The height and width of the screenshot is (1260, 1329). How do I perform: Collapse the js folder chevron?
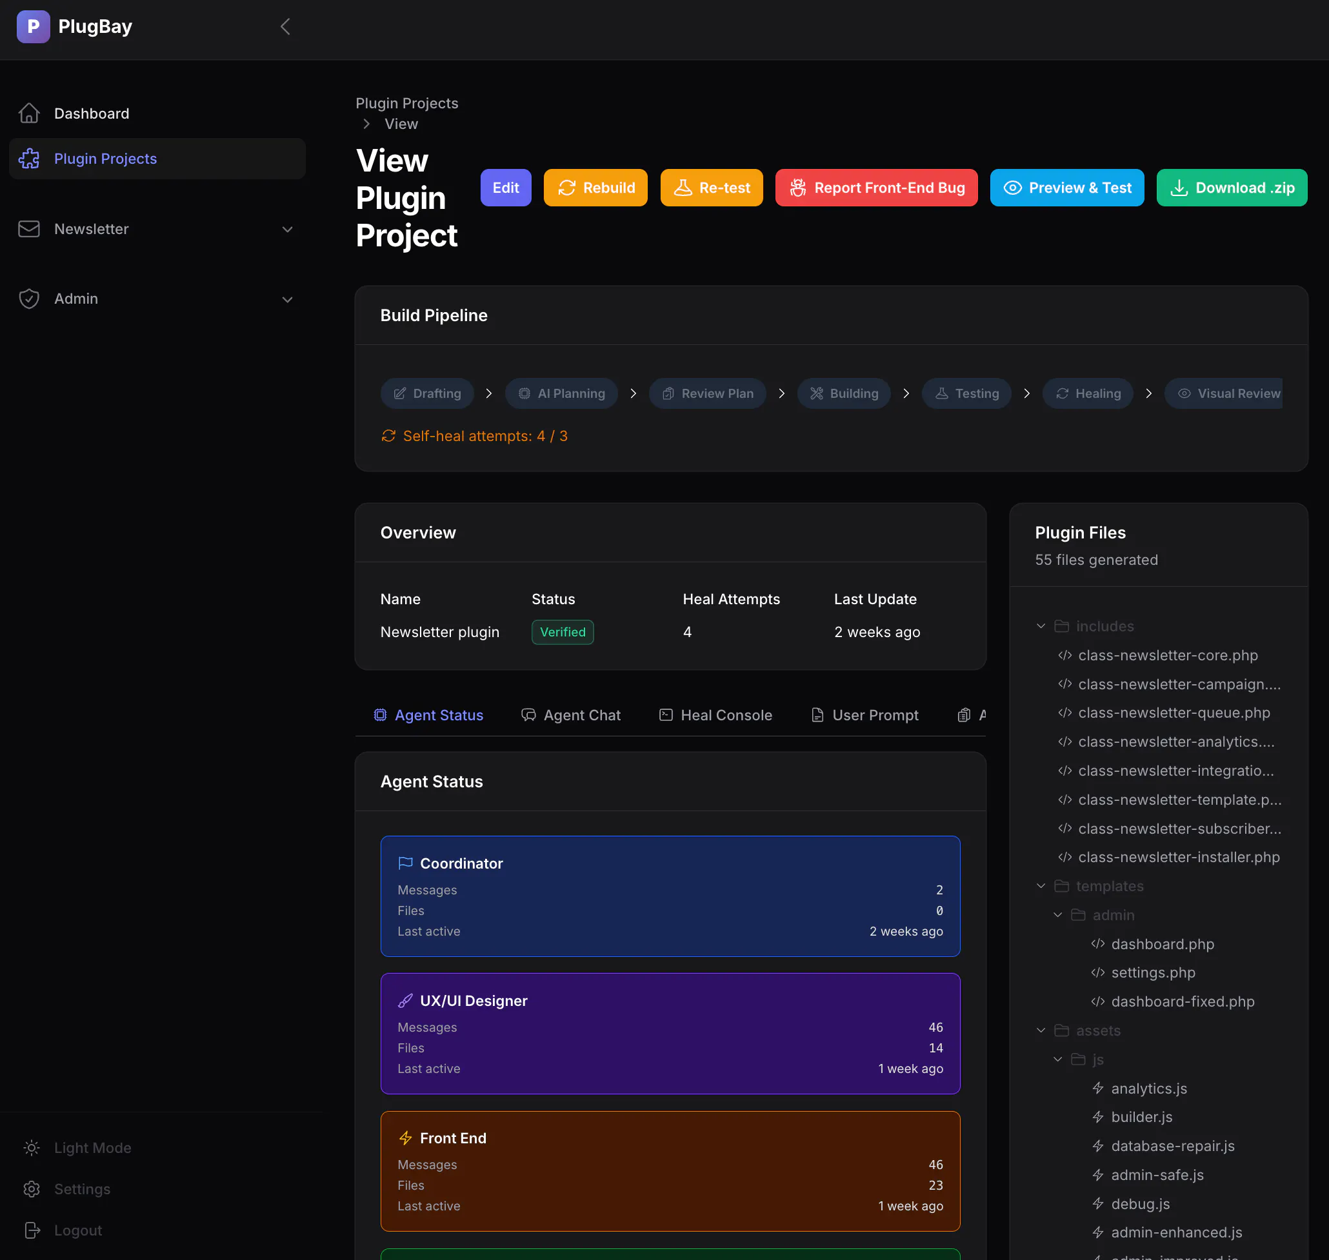[x=1057, y=1059]
